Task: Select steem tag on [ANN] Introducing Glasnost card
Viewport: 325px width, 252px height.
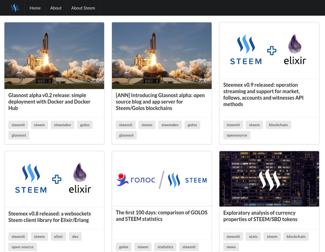Action: coord(147,125)
